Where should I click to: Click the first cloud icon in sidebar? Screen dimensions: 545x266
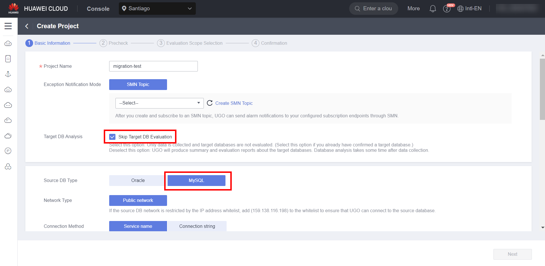(8, 43)
